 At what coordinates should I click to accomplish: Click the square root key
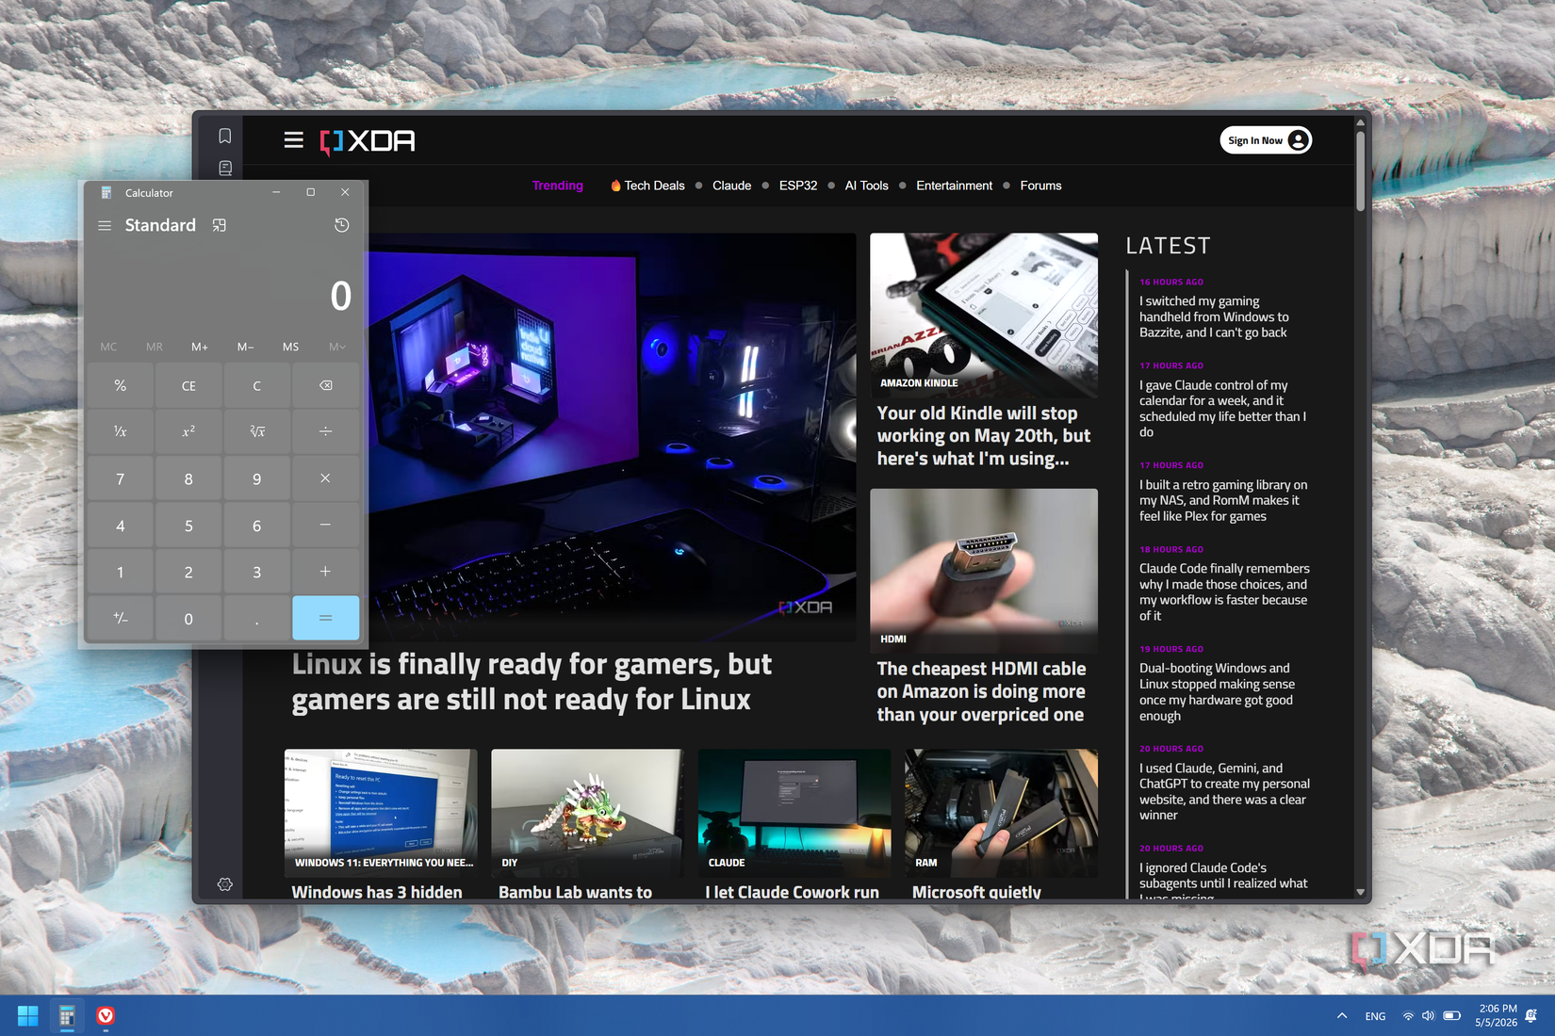coord(256,431)
